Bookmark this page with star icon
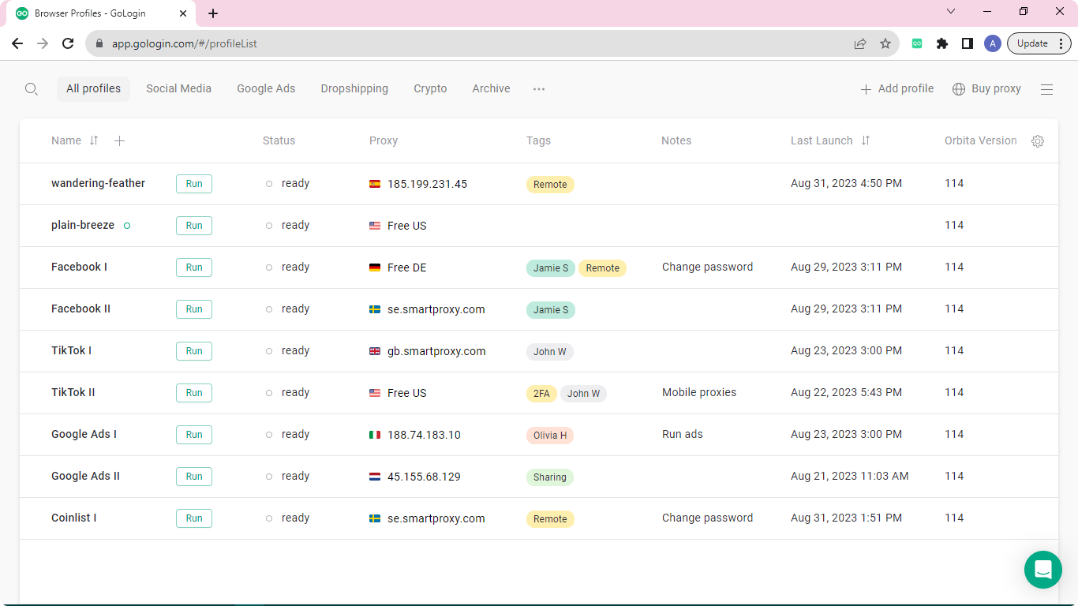 [885, 44]
